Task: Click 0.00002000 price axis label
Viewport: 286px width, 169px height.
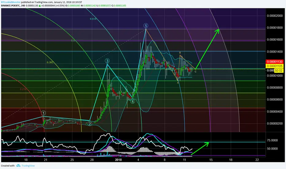Action: click(x=275, y=16)
